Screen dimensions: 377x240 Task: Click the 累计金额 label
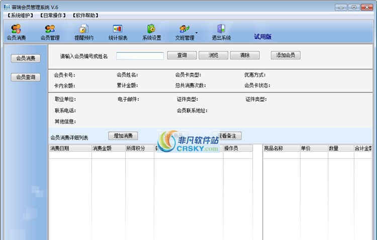coord(128,86)
